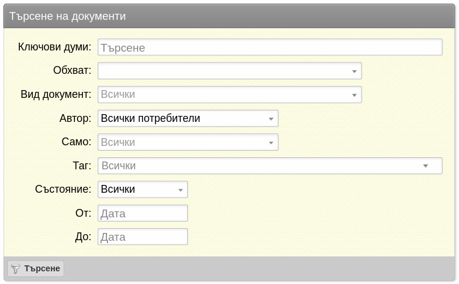This screenshot has height=284, width=459.
Task: Open the Вид документ combo box
Action: (x=229, y=94)
